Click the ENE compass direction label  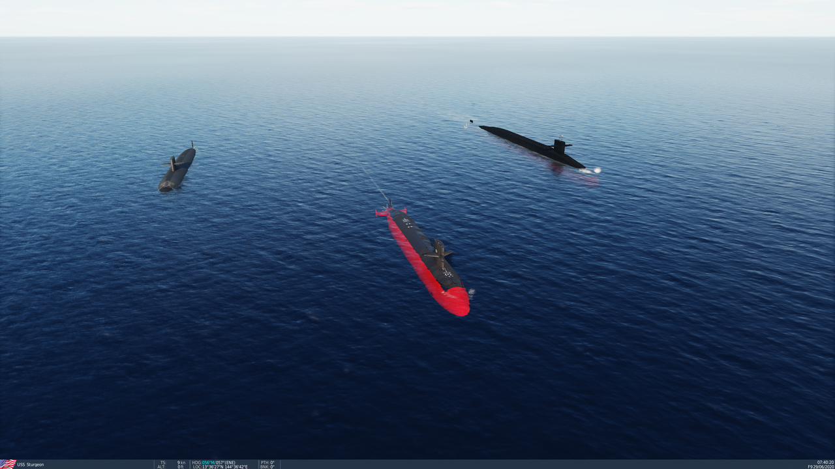(x=230, y=462)
